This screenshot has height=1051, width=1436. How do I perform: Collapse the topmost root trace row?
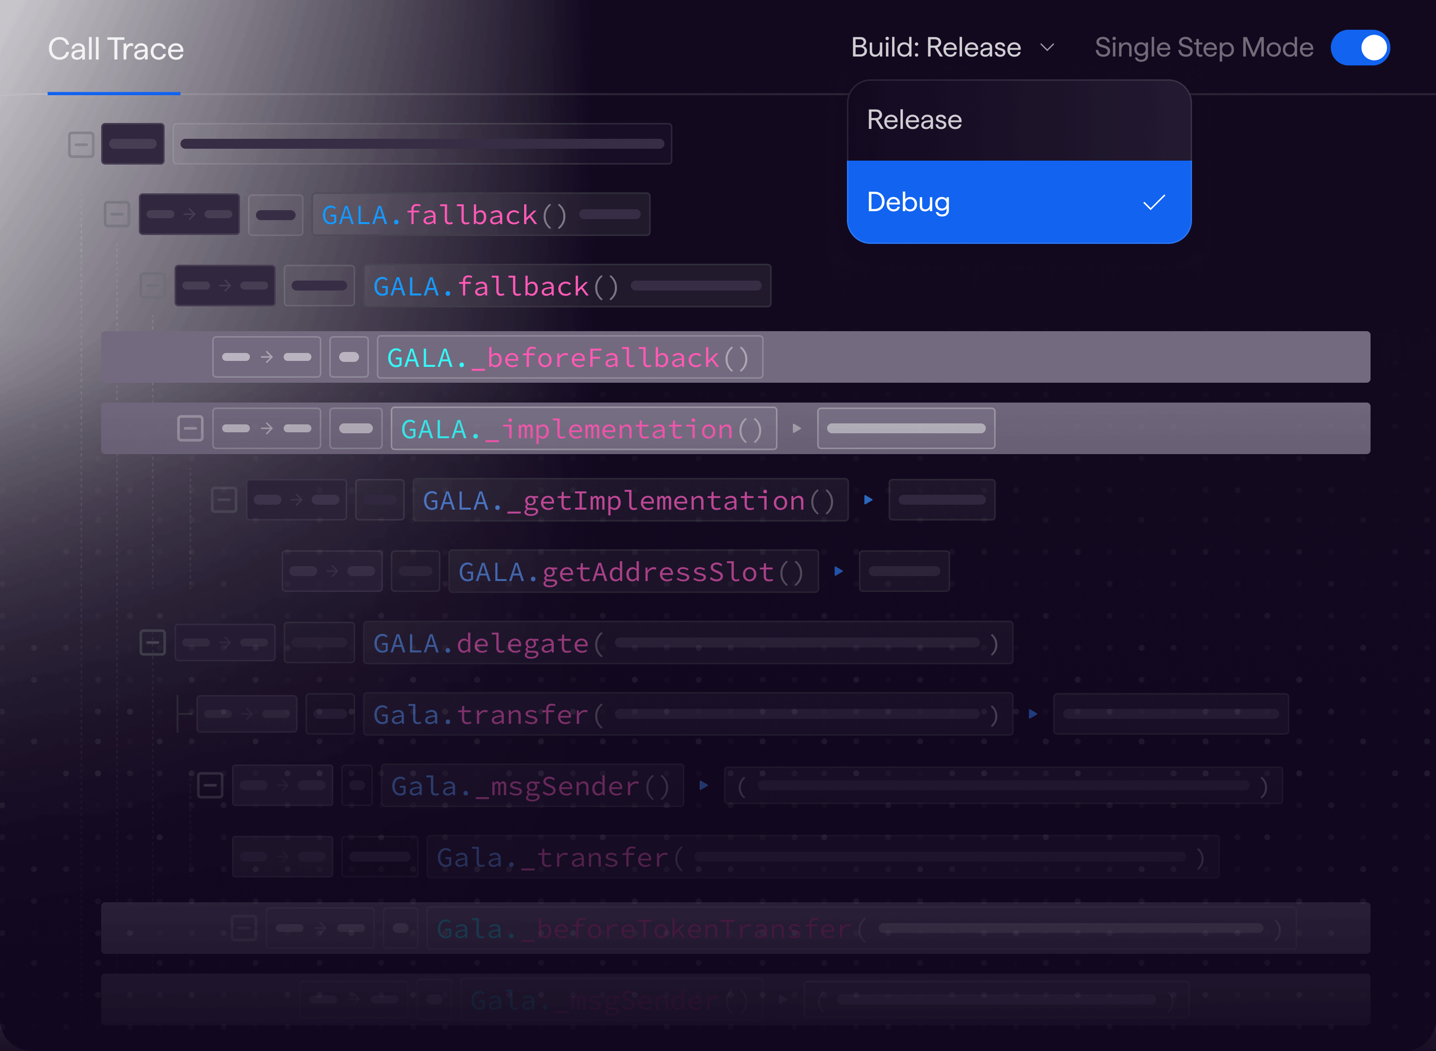click(81, 144)
